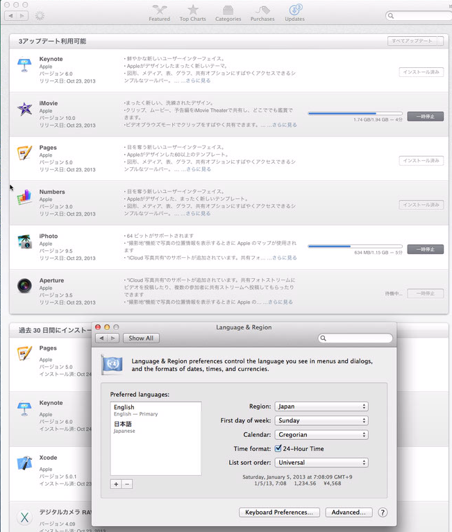Click the Update All button in App Store

pos(415,41)
